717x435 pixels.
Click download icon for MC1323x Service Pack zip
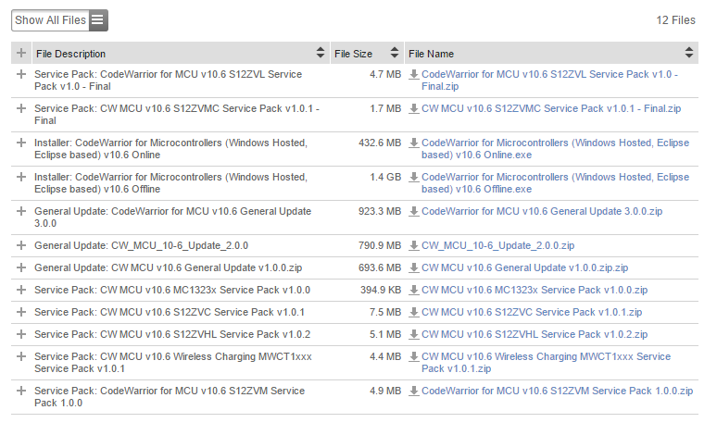click(413, 290)
